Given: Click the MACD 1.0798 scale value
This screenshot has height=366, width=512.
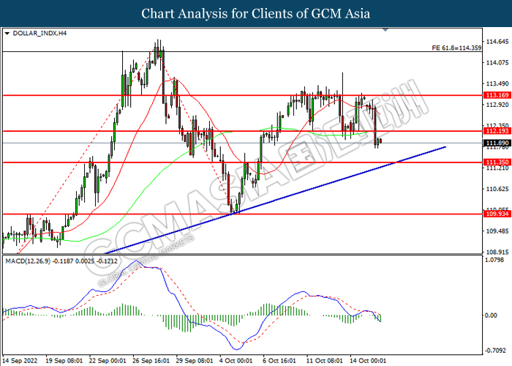Looking at the screenshot, I should [x=495, y=260].
